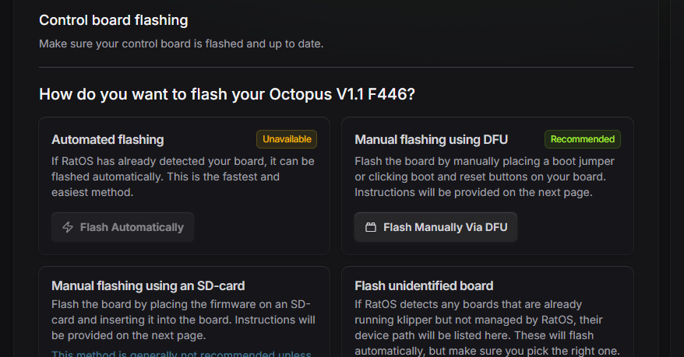The width and height of the screenshot is (684, 357).
Task: Click the boot jumper DFU description text
Action: 485,177
